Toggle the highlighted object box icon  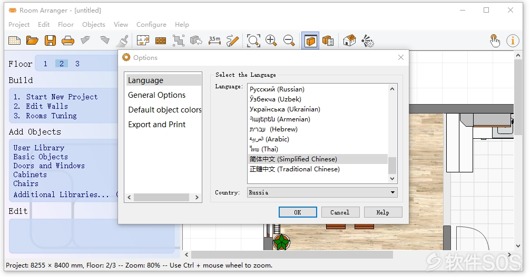point(310,41)
